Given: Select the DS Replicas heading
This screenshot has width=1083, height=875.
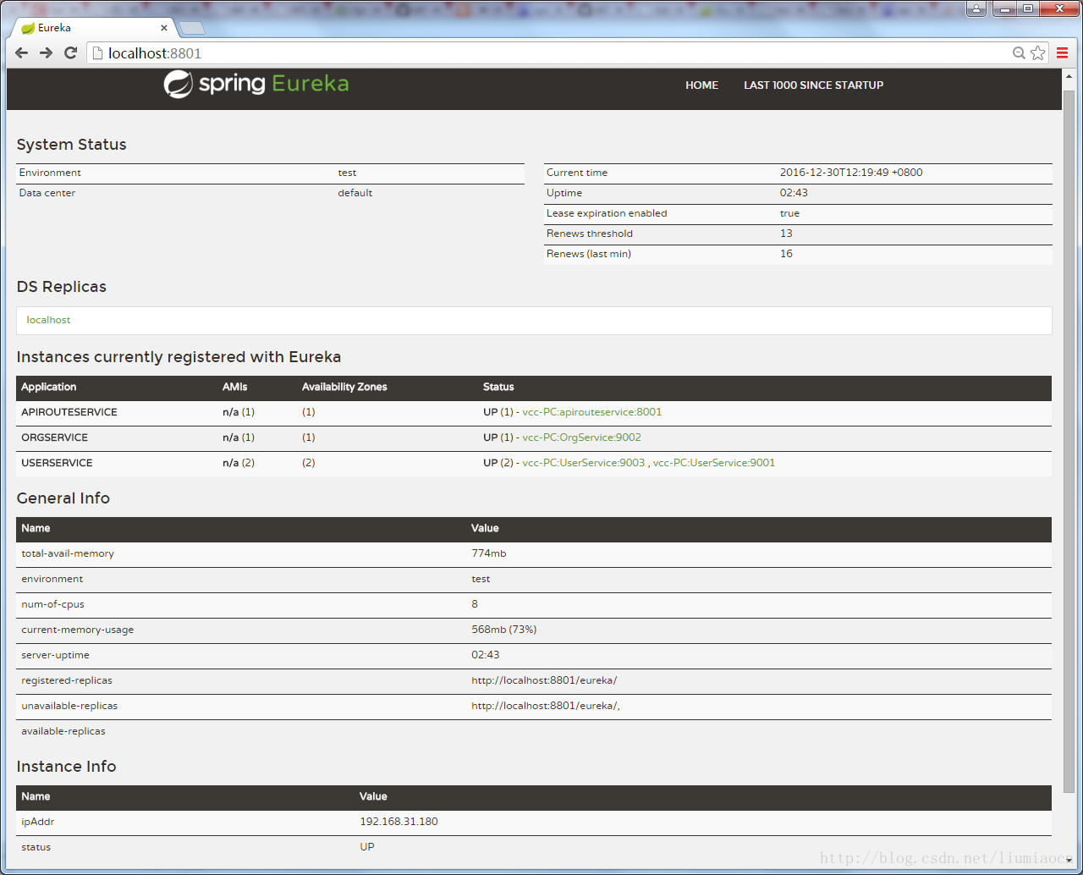Looking at the screenshot, I should point(61,287).
